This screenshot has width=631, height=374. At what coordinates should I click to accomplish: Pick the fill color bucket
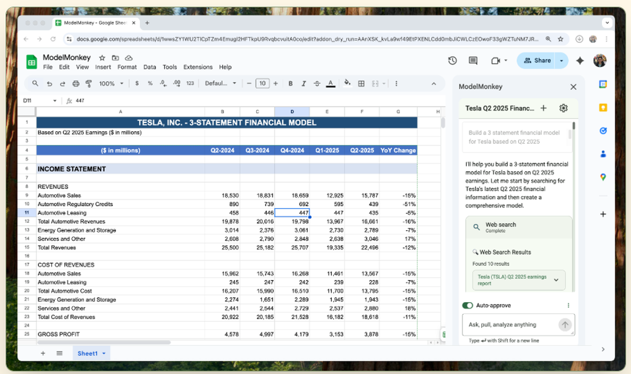coord(347,83)
